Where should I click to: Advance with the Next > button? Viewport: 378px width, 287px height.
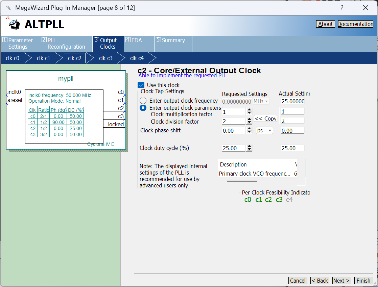341,281
